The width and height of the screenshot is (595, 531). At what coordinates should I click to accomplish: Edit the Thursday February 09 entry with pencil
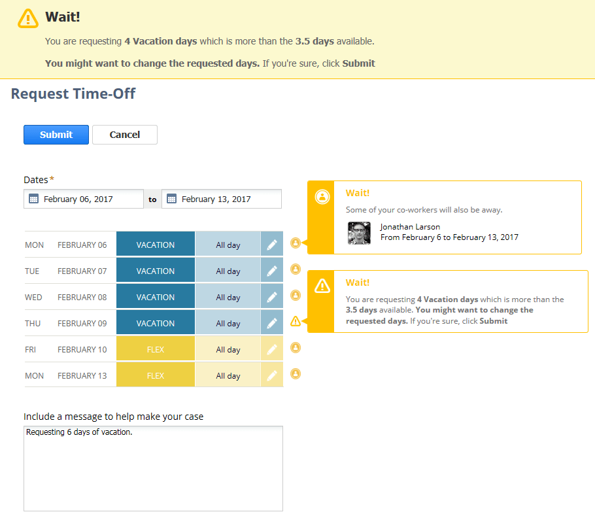click(272, 324)
